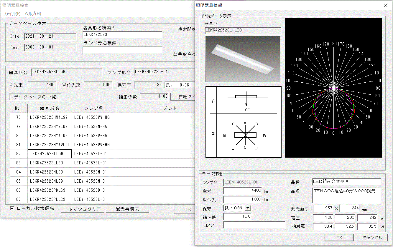
Task: Confirm the 照明器具情報 dialog with OK
Action: [339, 237]
